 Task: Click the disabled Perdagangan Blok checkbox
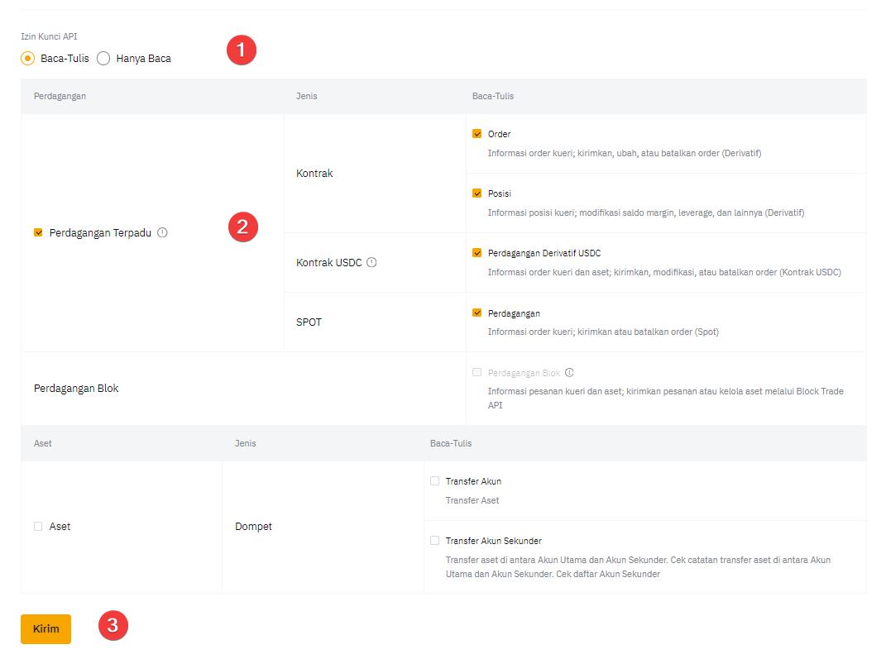(x=477, y=373)
